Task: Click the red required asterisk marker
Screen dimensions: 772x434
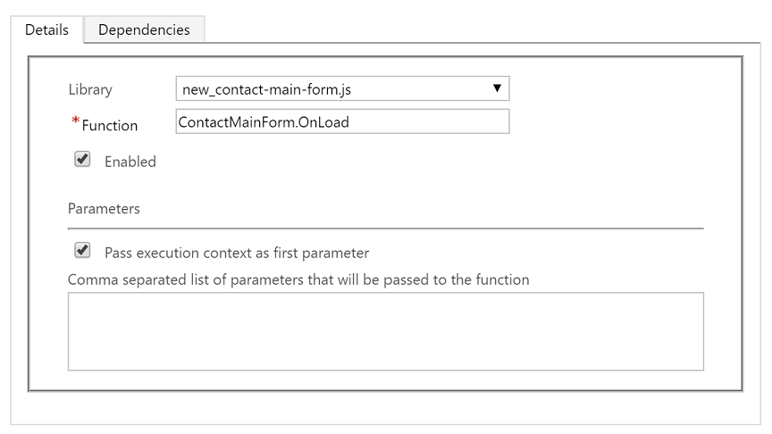Action: [75, 120]
